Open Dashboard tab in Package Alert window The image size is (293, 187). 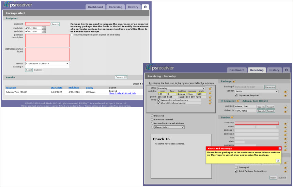[95, 7]
